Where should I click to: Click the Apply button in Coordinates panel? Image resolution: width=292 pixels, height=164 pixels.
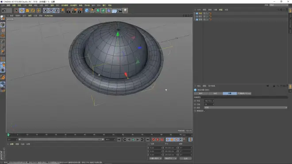pos(185,158)
